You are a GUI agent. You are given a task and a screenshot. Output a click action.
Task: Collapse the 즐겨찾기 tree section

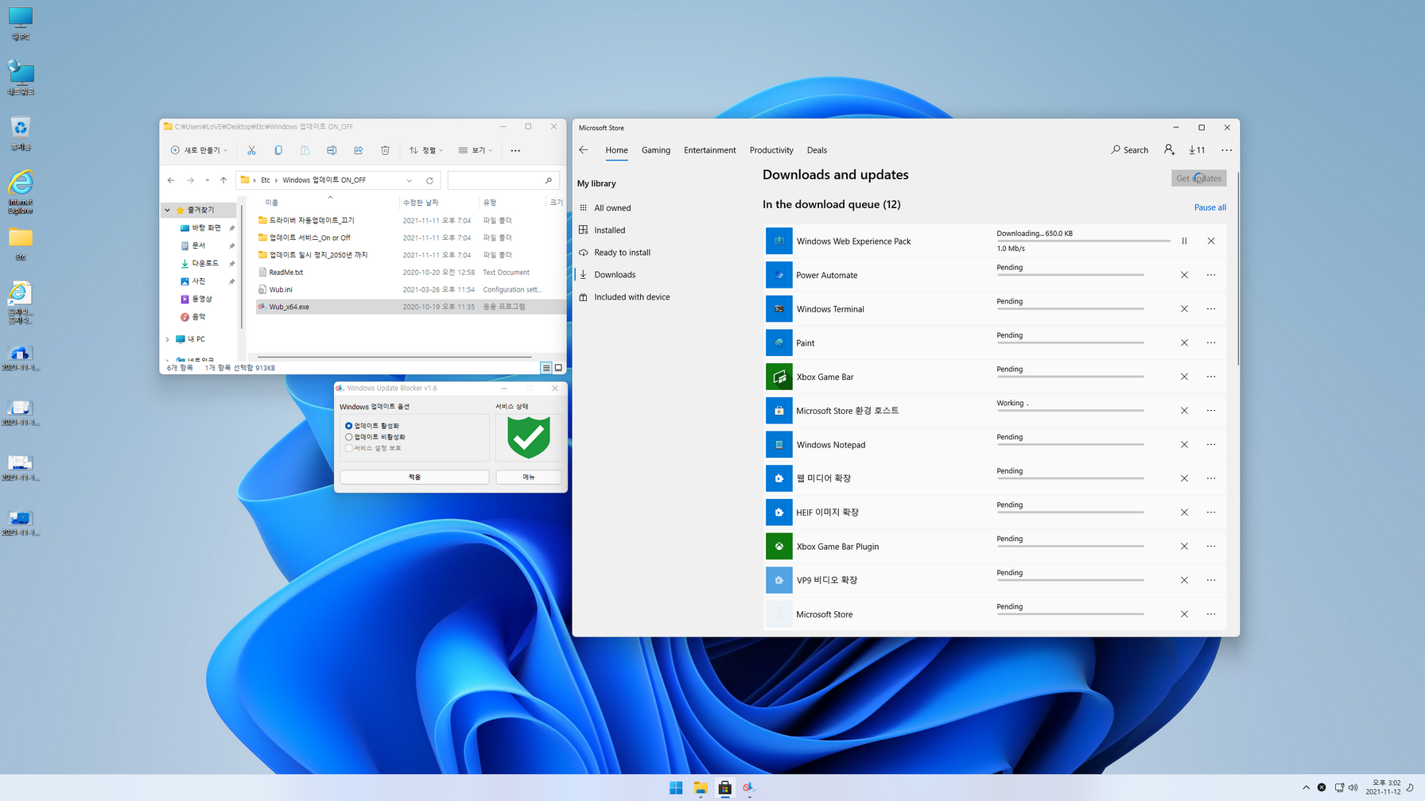167,210
